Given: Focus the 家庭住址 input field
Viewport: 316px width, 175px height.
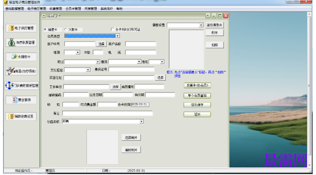Looking at the screenshot, I should pos(109,78).
